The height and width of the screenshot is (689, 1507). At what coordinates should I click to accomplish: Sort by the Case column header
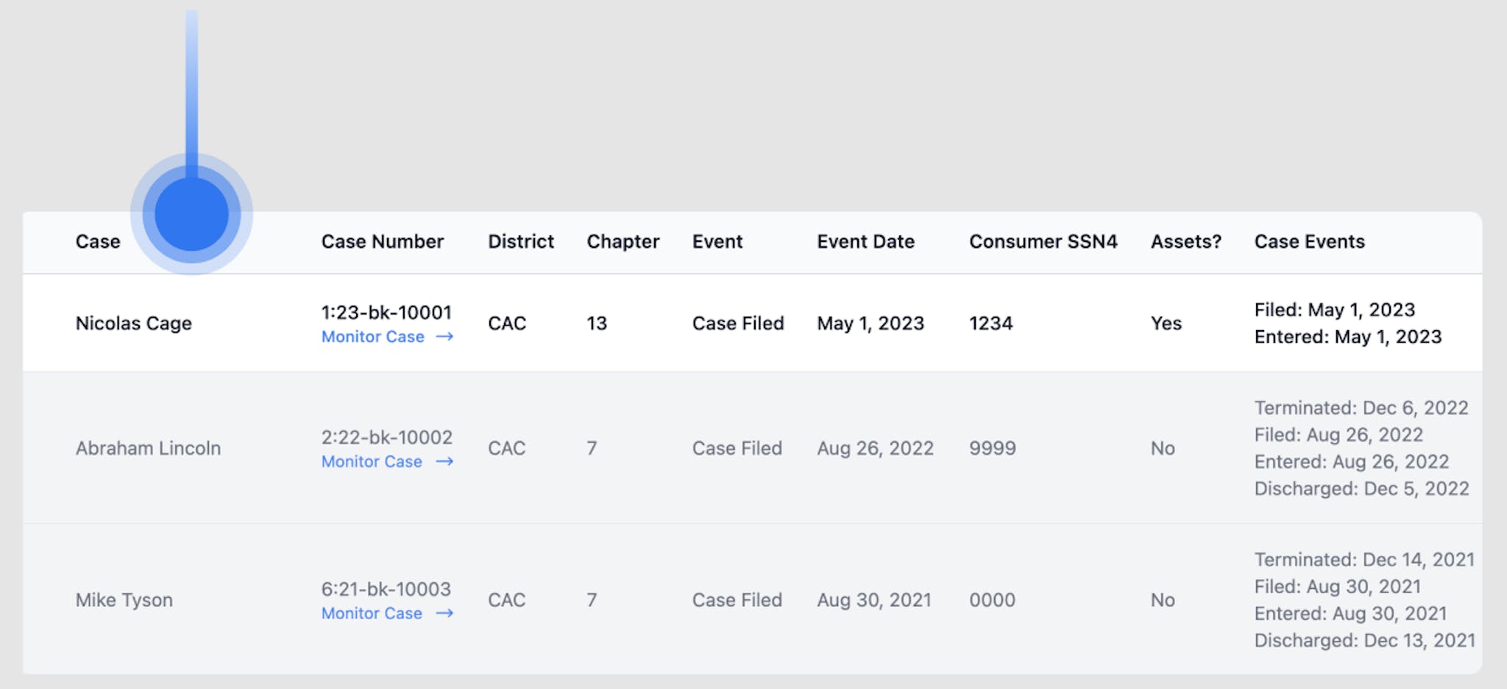(98, 242)
